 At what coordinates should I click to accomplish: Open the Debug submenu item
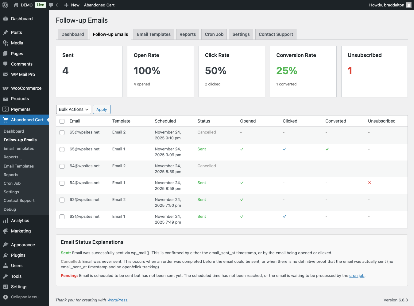pos(10,209)
